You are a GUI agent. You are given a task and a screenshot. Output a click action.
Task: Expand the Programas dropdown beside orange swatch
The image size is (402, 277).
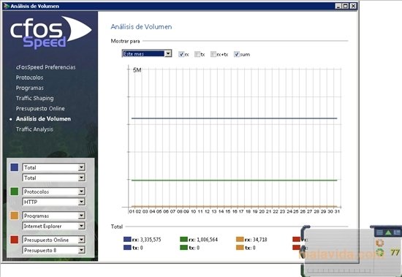pos(54,216)
